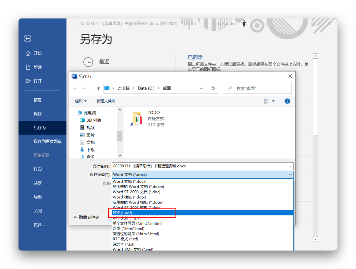Click 此电脑 in address path
356x269 pixels.
tap(124, 88)
